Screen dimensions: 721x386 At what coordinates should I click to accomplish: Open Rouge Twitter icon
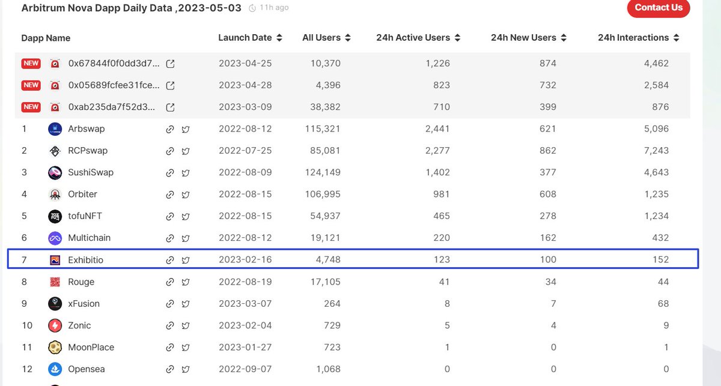[186, 282]
